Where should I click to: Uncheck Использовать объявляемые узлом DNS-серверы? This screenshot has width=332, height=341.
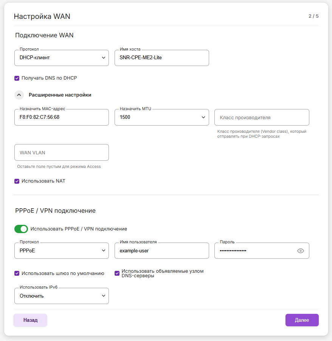117,273
